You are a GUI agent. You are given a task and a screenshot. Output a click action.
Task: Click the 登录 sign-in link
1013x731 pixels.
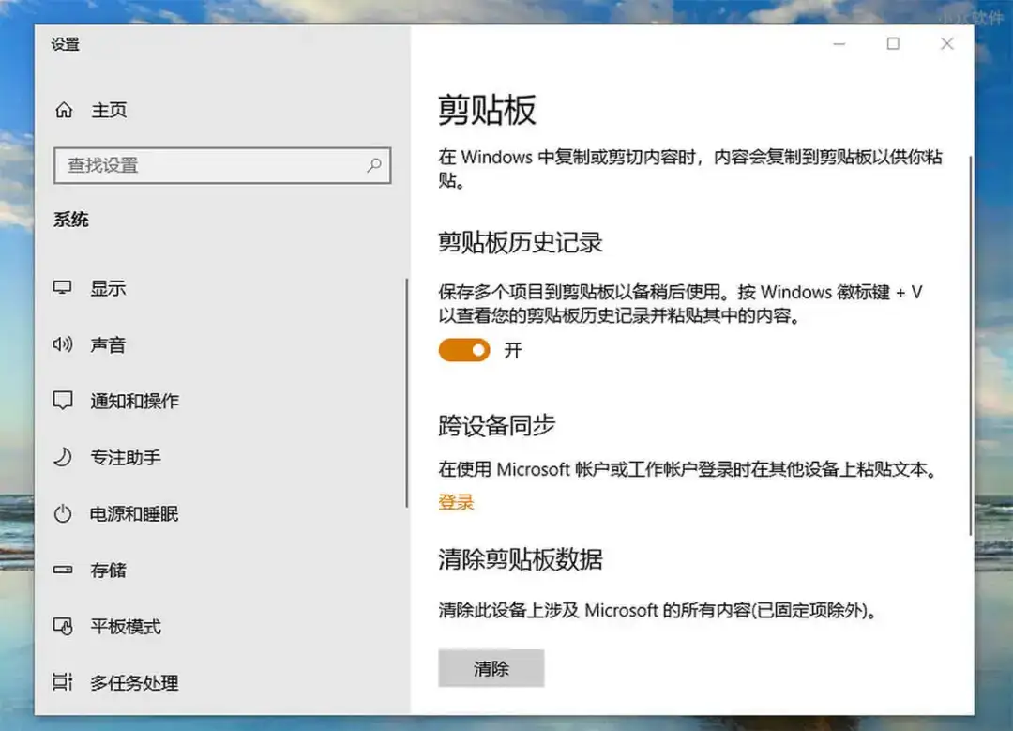click(456, 502)
